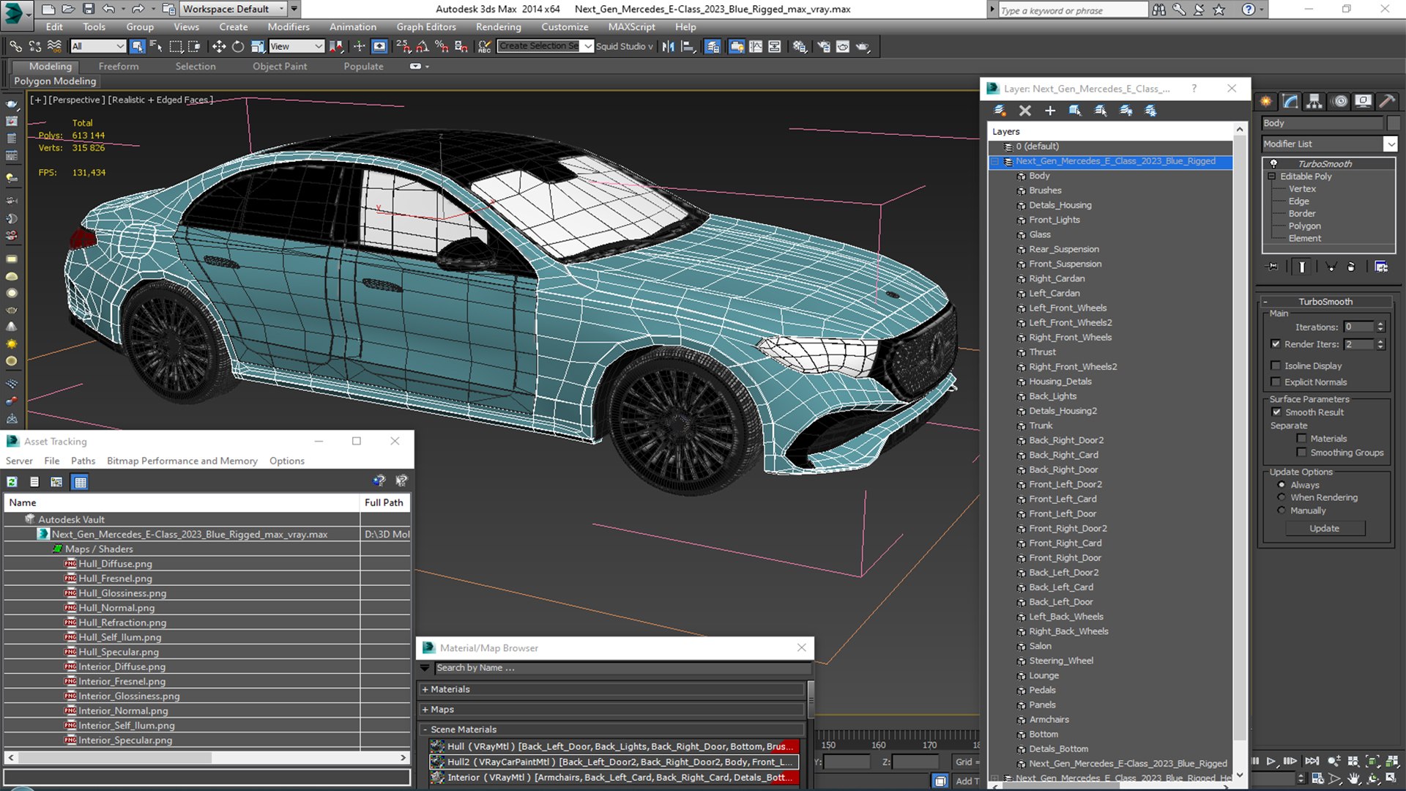Image resolution: width=1406 pixels, height=791 pixels.
Task: Enable Explicit Normals checkbox
Action: [x=1276, y=382]
